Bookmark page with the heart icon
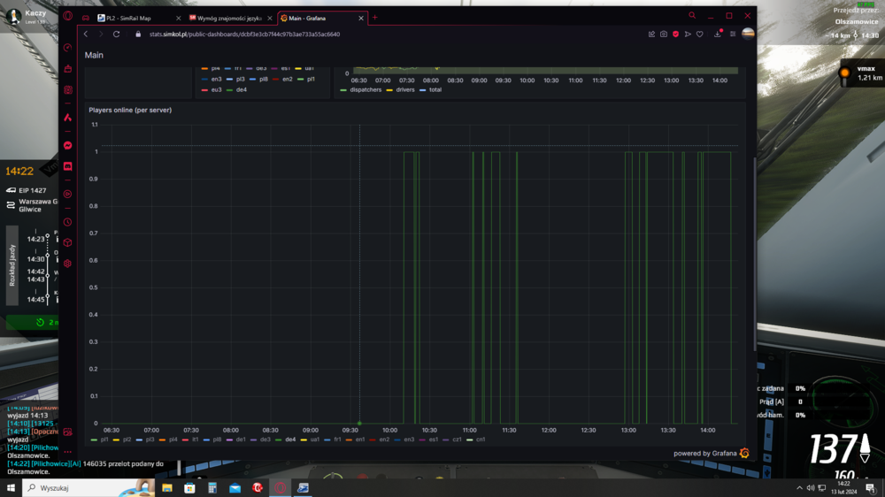This screenshot has height=497, width=885. 699,34
